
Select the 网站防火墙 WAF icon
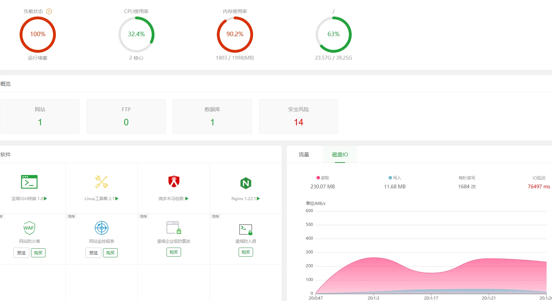pos(29,228)
